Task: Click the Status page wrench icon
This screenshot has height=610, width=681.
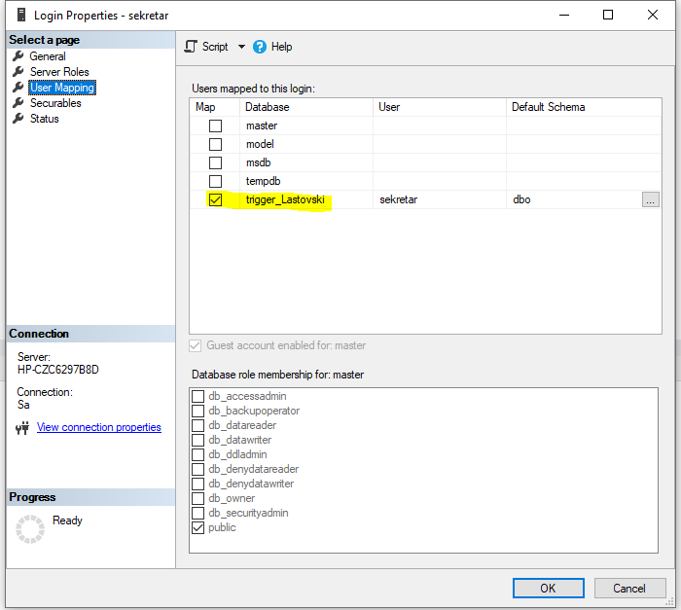Action: point(18,119)
